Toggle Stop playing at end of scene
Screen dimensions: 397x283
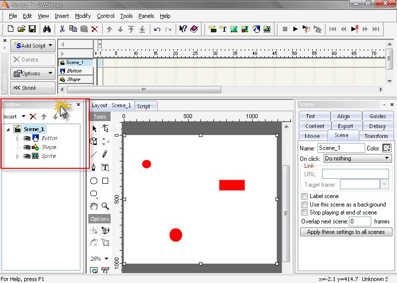pyautogui.click(x=305, y=212)
